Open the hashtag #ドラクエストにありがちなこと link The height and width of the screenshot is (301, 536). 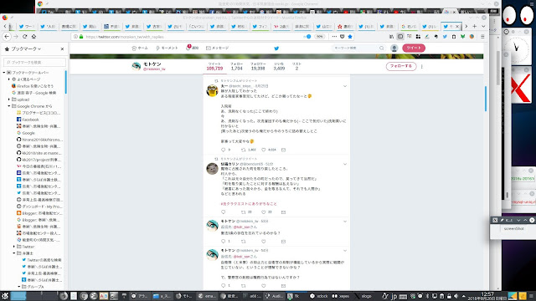[x=249, y=204]
